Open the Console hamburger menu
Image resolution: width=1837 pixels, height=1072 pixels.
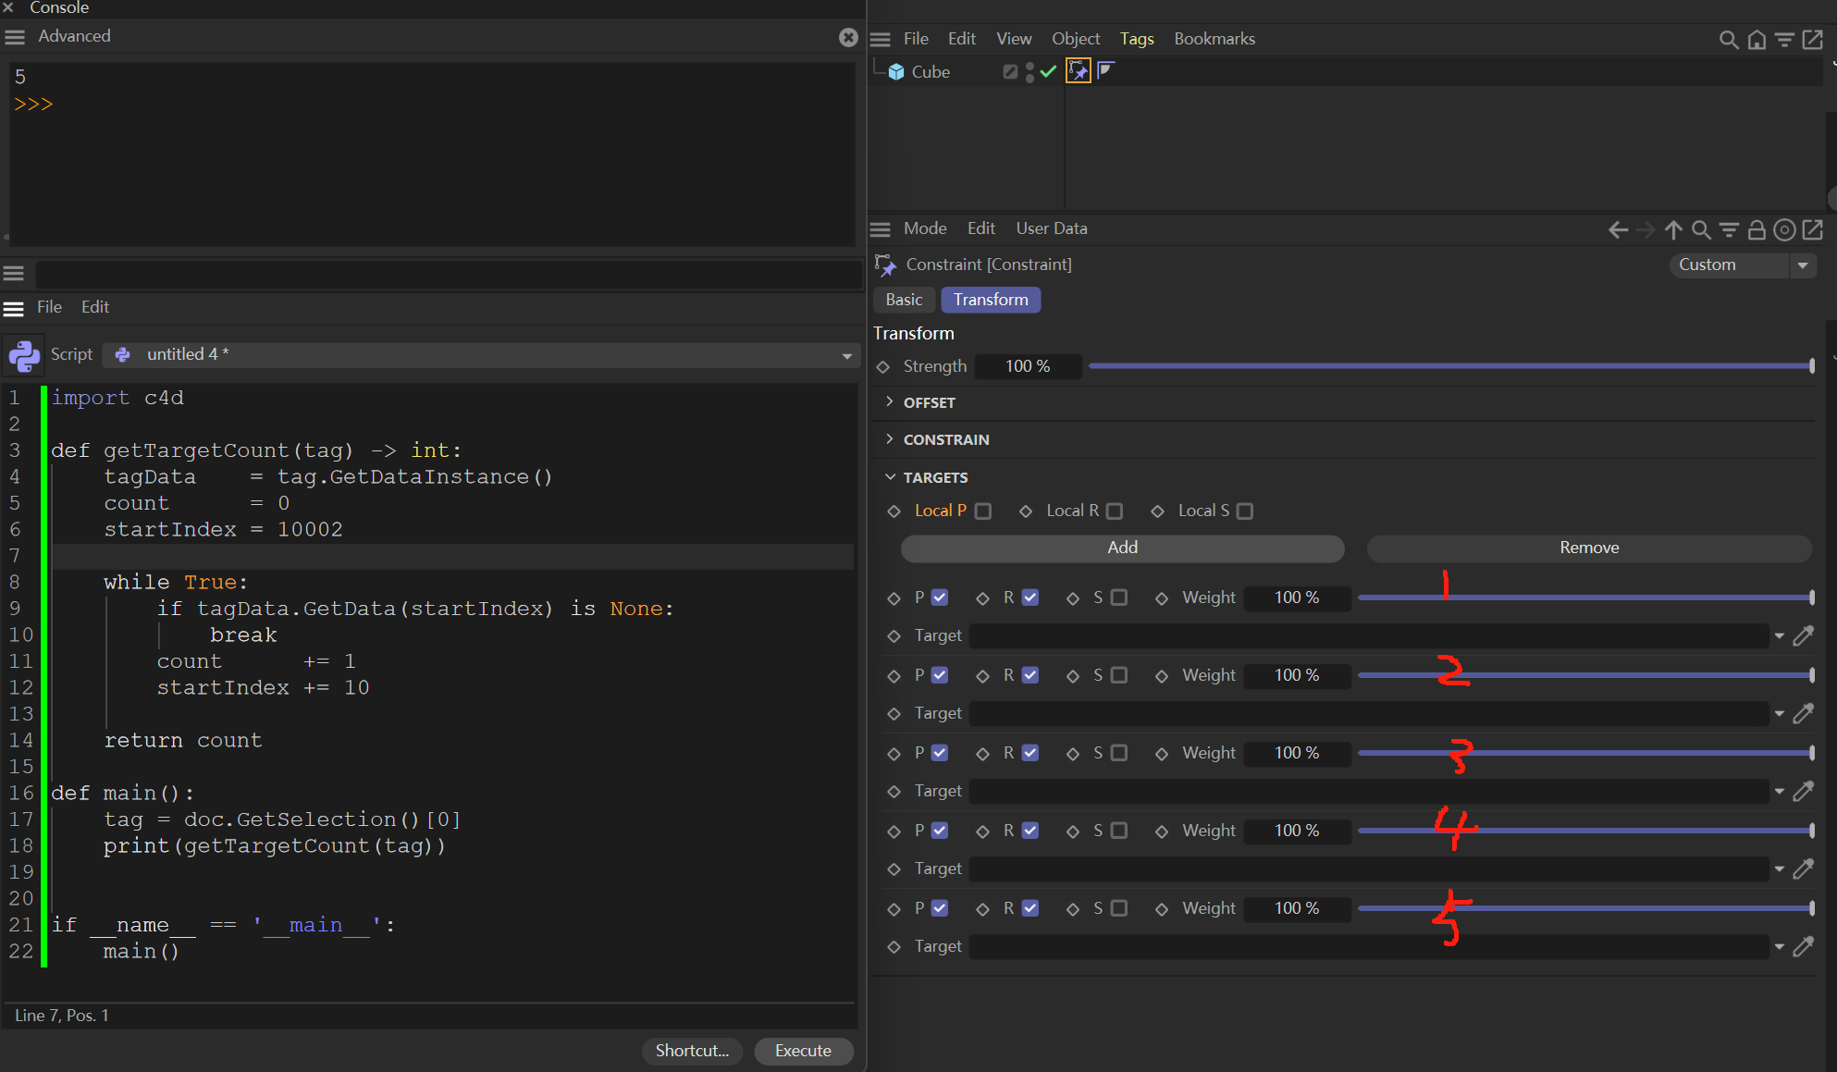click(15, 37)
